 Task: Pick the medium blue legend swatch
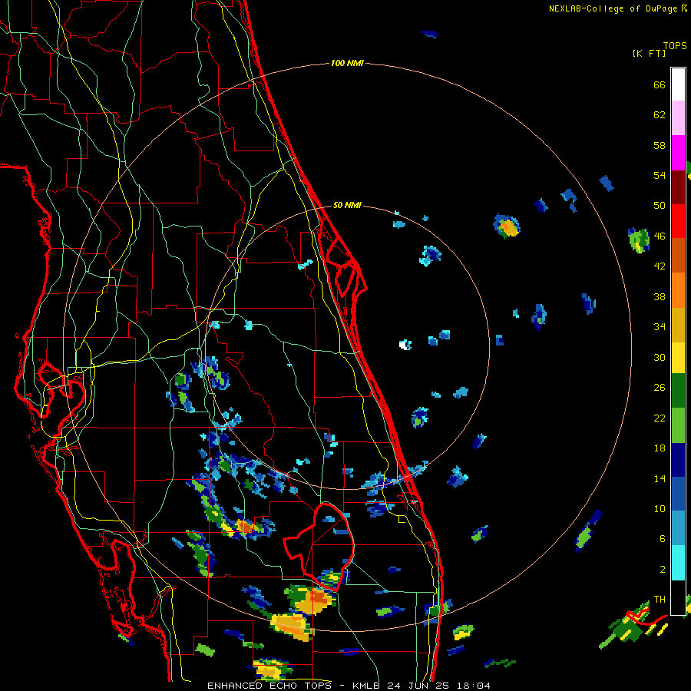pos(678,494)
